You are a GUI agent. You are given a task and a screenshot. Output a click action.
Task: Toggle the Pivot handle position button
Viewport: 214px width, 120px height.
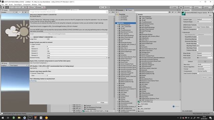pos(31,7)
